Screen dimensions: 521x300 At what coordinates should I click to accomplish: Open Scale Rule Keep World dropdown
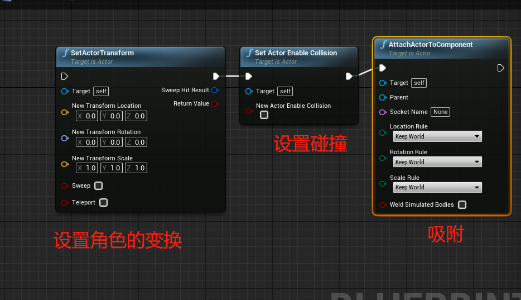pos(437,187)
